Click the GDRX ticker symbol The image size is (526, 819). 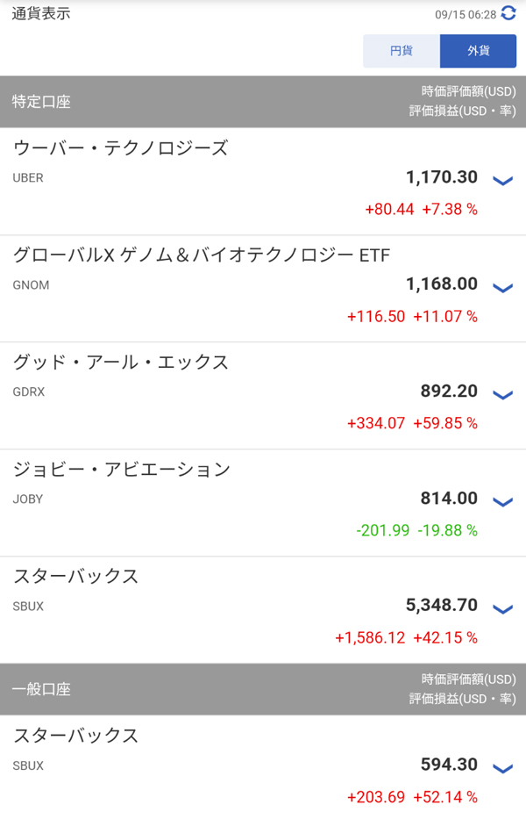click(28, 392)
